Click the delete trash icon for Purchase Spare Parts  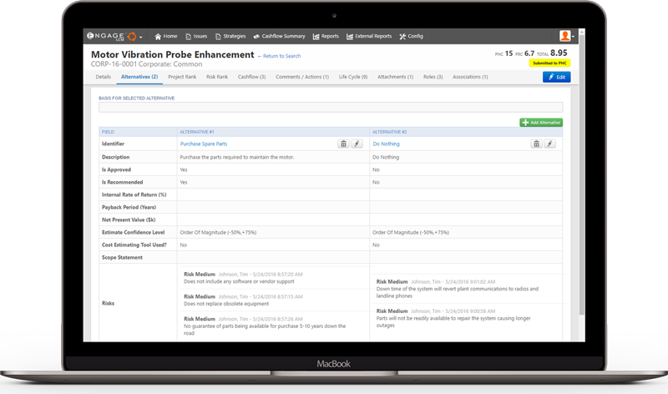coord(343,144)
